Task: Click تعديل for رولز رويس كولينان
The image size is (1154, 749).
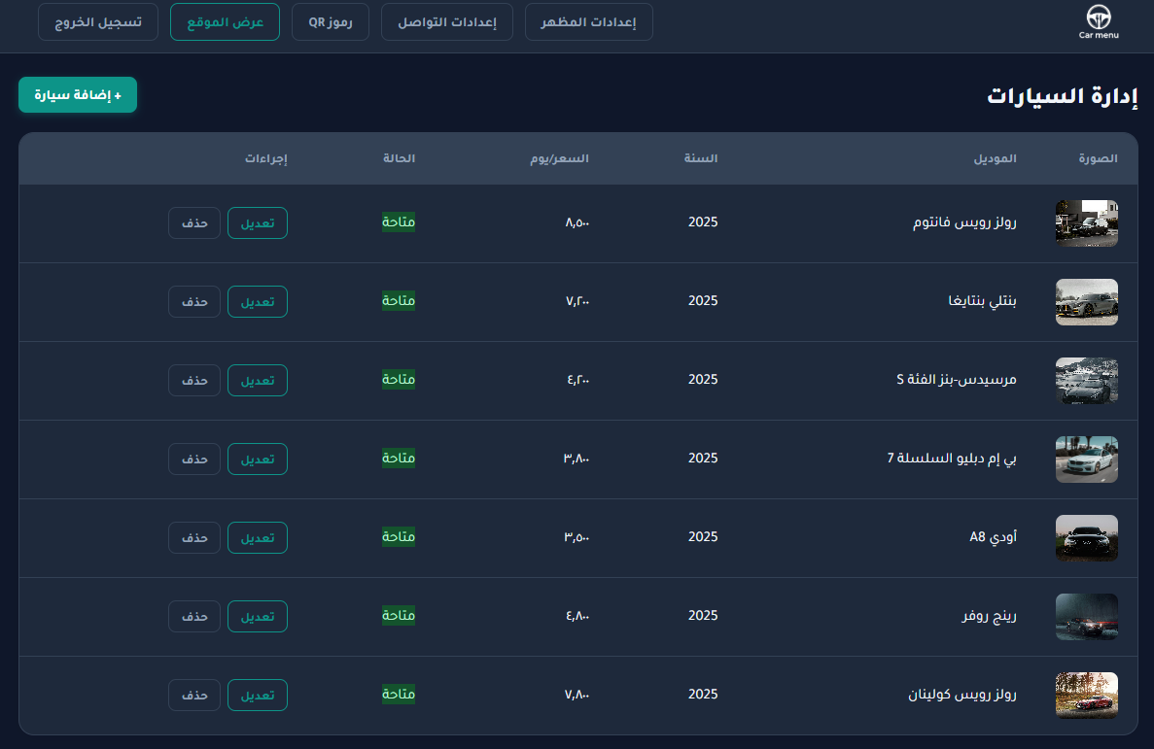Action: (x=257, y=695)
